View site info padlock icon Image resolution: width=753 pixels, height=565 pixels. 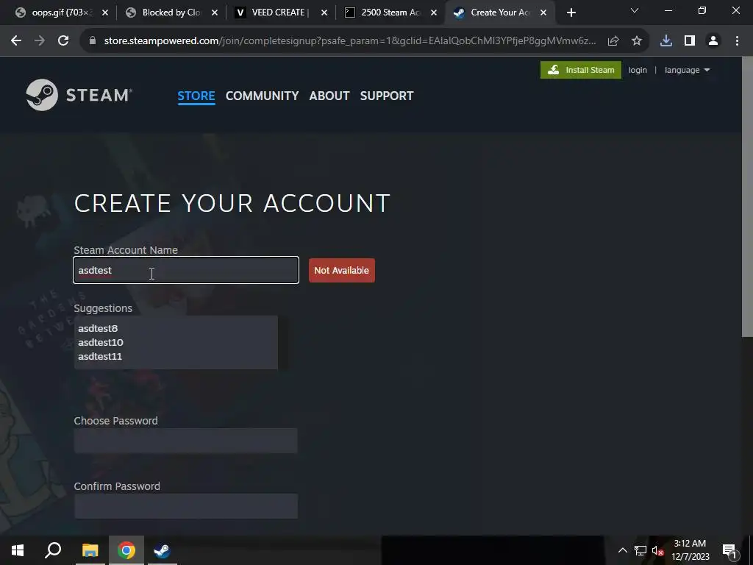[92, 41]
